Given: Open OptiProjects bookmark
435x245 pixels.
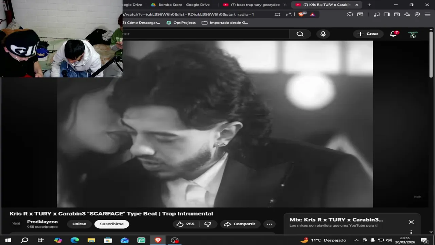Looking at the screenshot, I should click(x=181, y=23).
